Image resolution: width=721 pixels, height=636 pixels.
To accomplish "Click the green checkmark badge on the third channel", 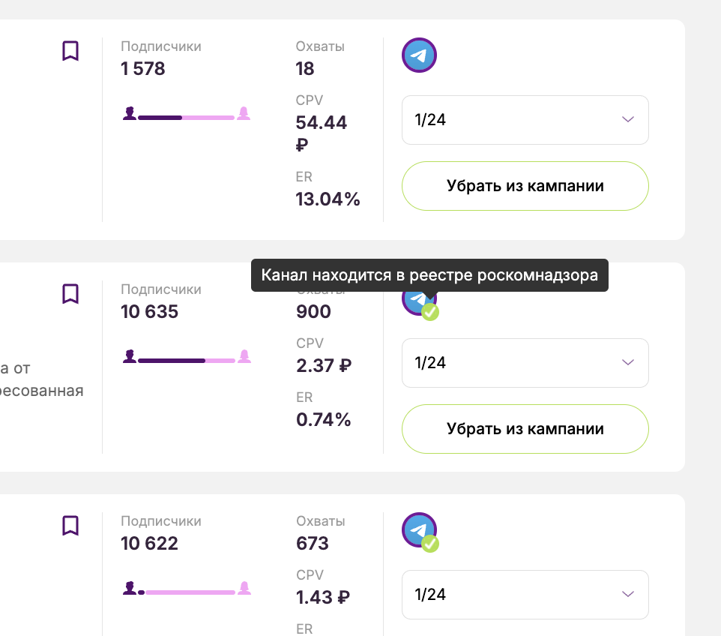I will [430, 544].
